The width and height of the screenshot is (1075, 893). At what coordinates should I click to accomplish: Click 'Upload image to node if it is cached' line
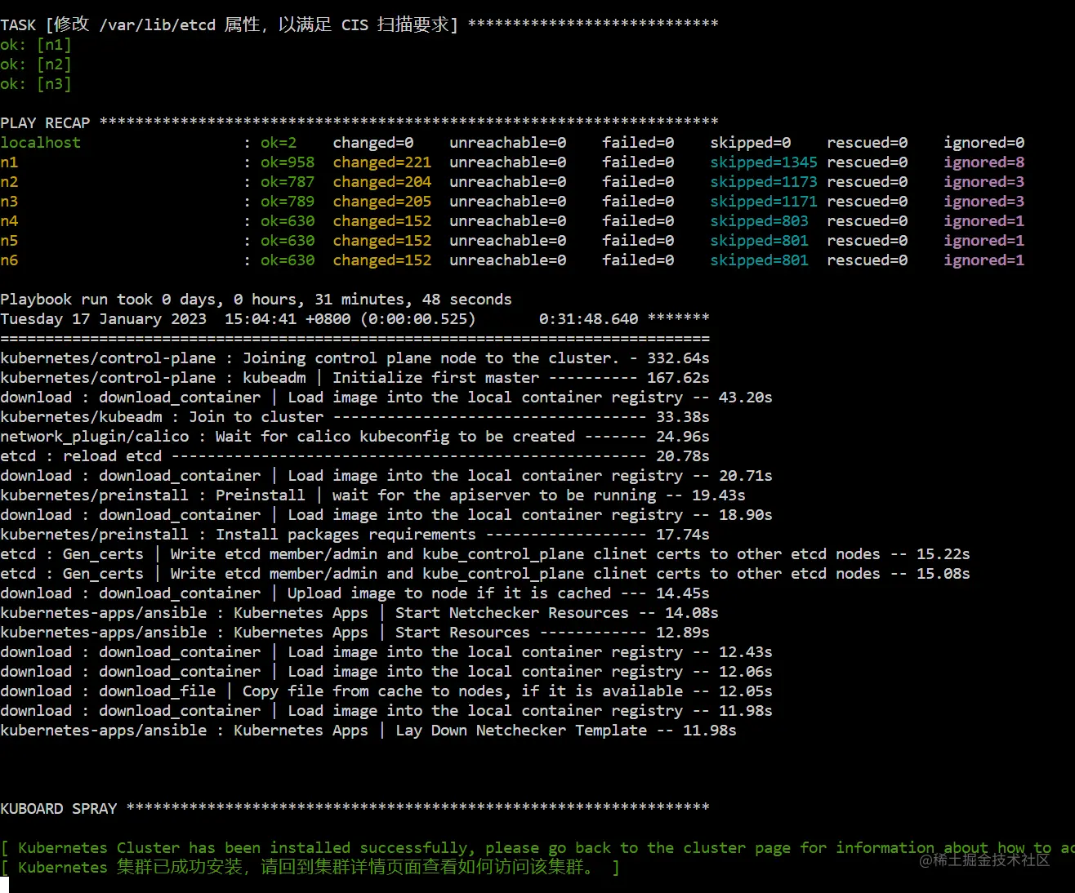(x=355, y=593)
